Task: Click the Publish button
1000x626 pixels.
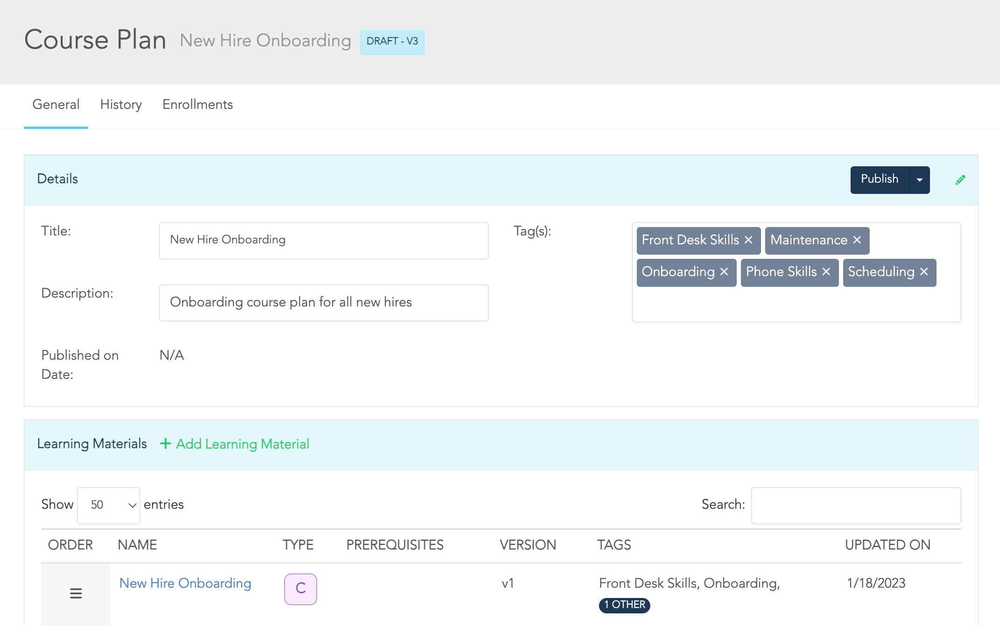Action: (880, 180)
